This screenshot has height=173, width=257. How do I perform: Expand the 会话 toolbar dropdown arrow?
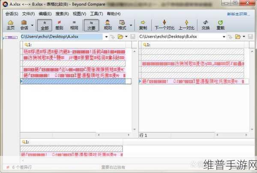coord(32,25)
